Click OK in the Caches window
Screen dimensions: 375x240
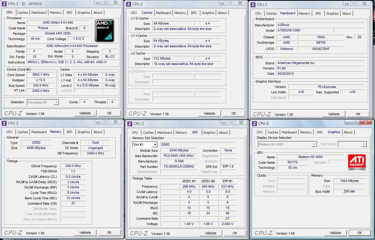[x=234, y=113]
